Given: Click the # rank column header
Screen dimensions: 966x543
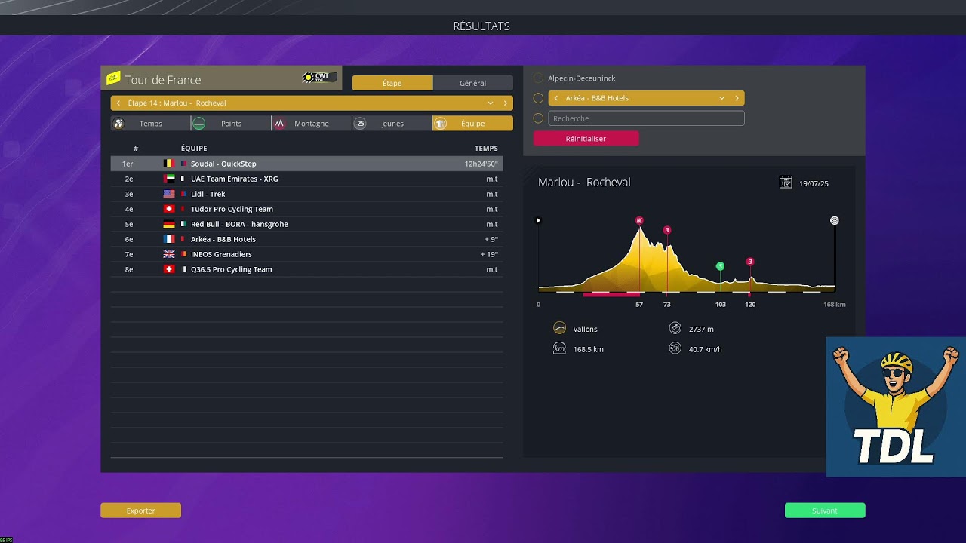Looking at the screenshot, I should 136,149.
